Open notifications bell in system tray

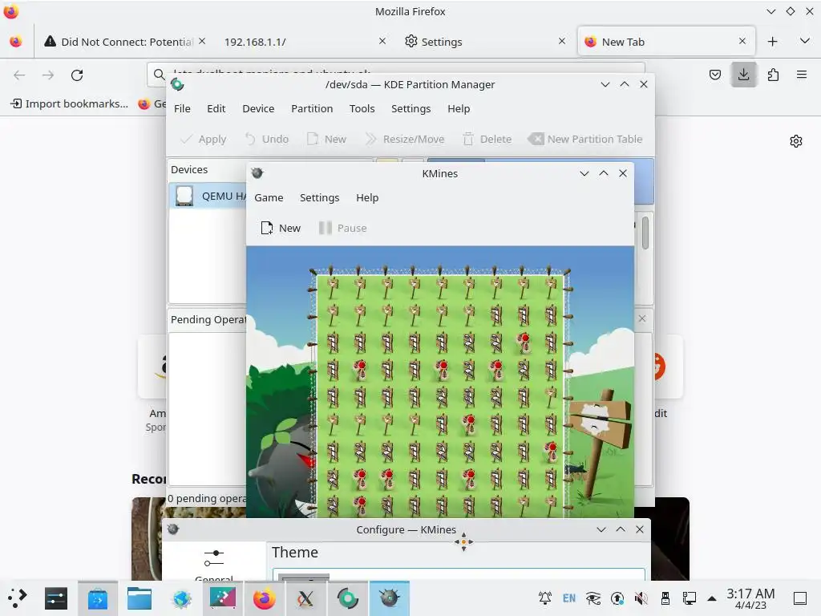coord(545,598)
